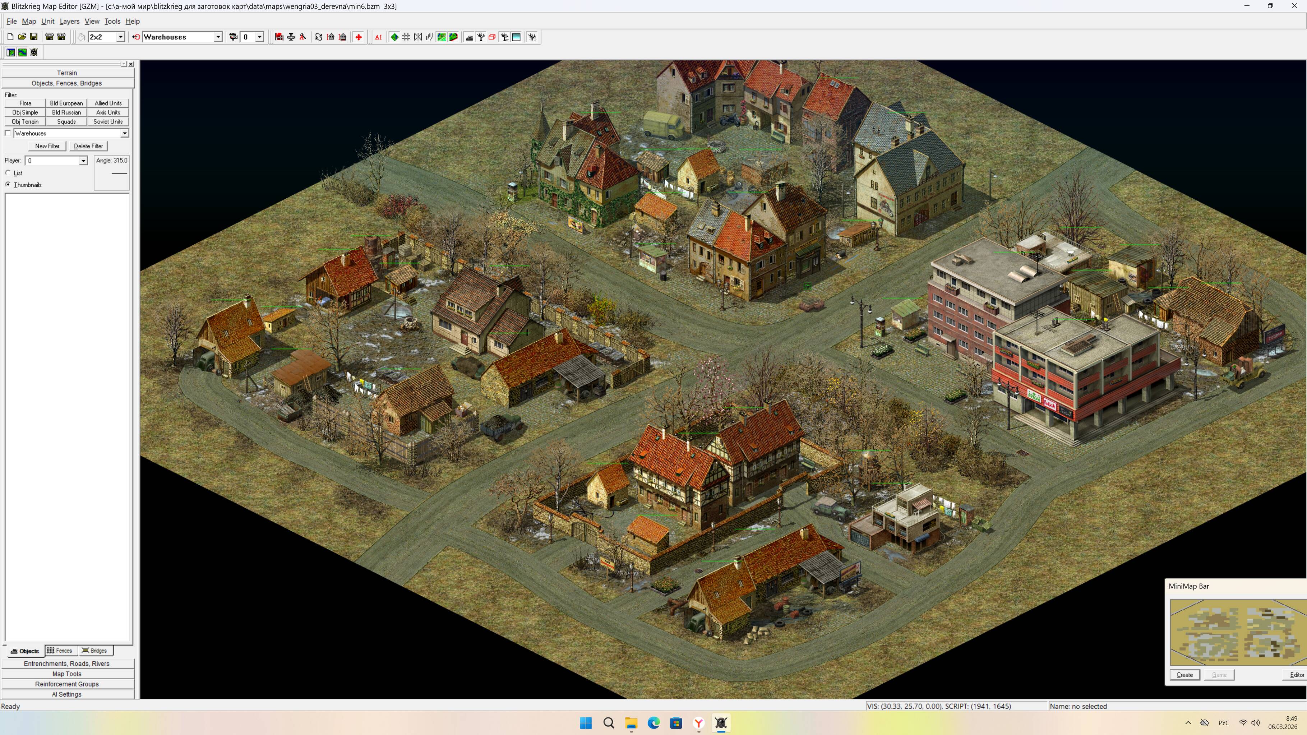
Task: Open the Layers menu
Action: [69, 21]
